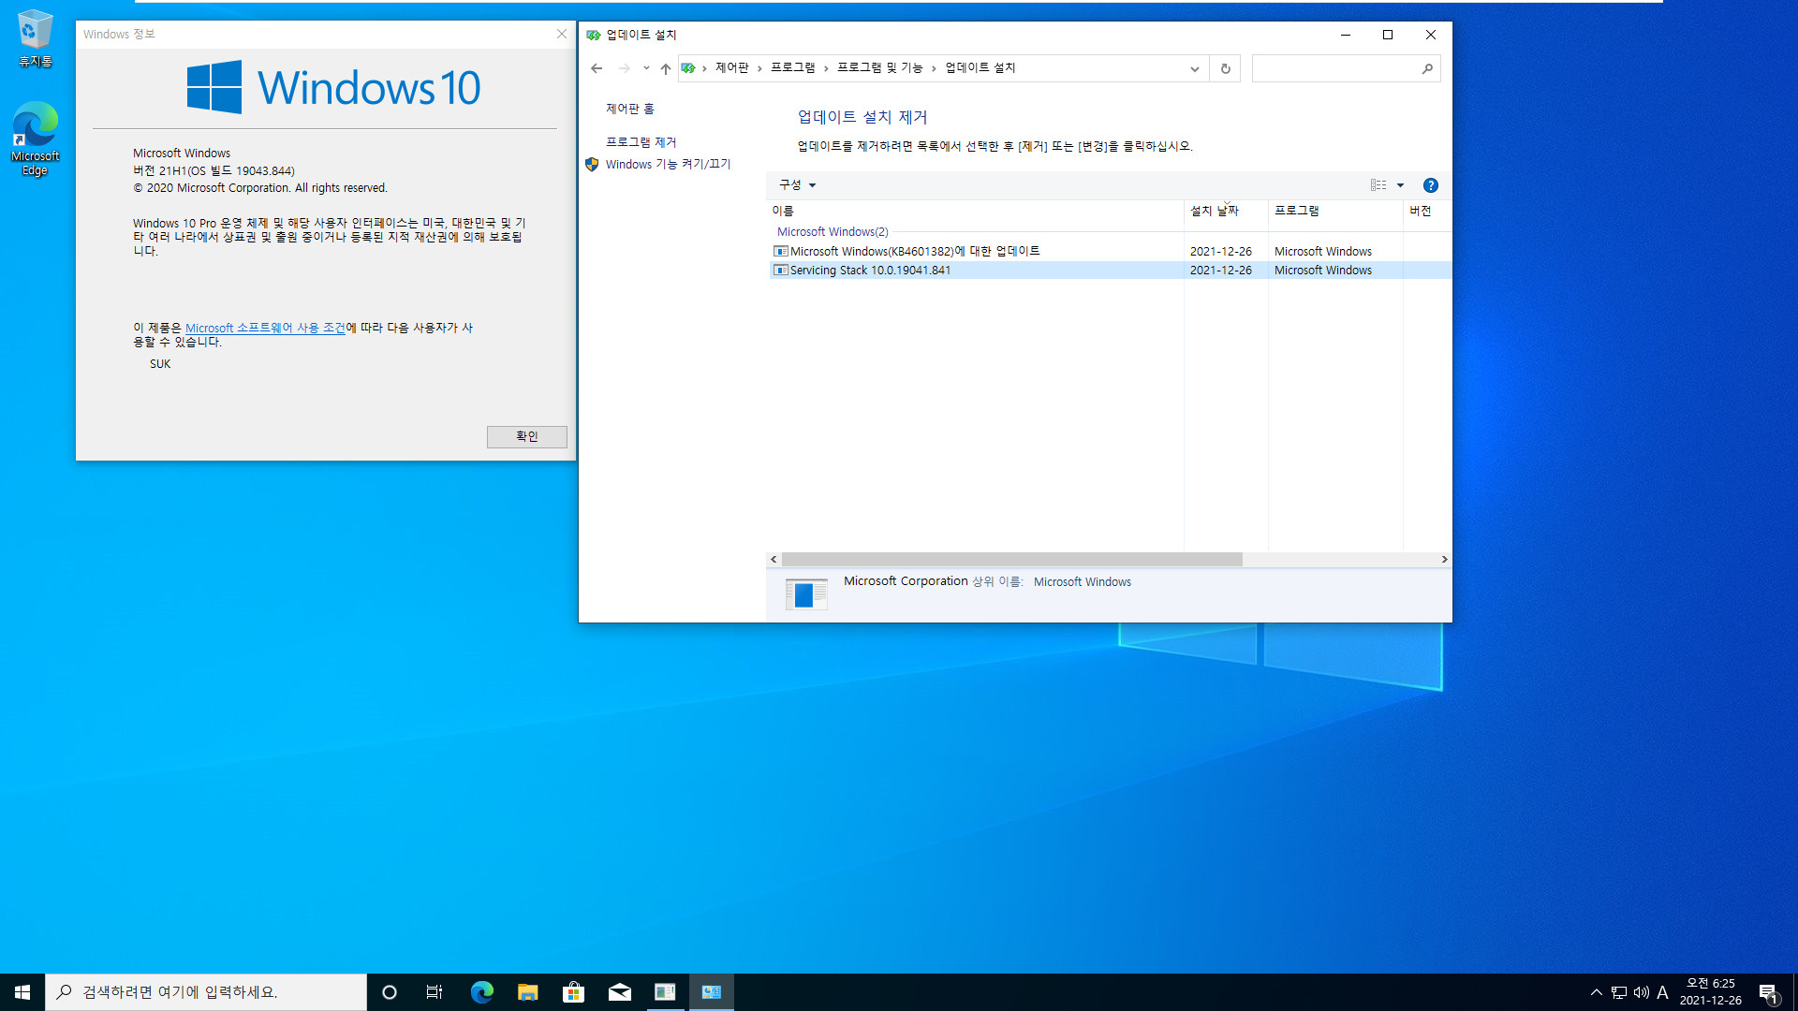
Task: Open 프로그램 제거 link
Action: pos(641,142)
